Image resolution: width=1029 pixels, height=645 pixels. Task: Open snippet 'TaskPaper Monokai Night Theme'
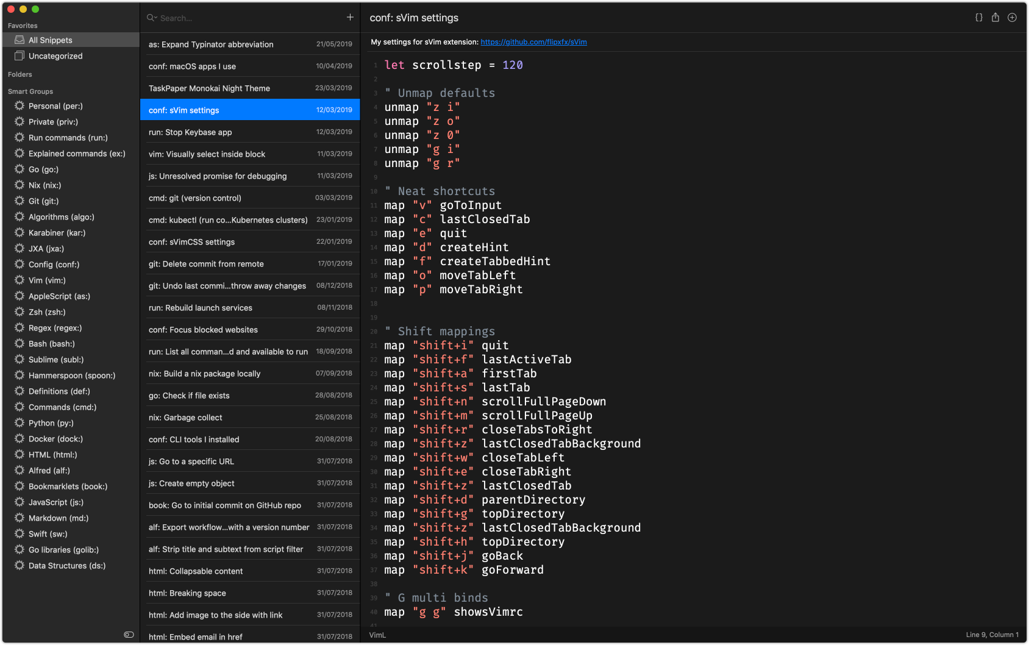pos(250,88)
